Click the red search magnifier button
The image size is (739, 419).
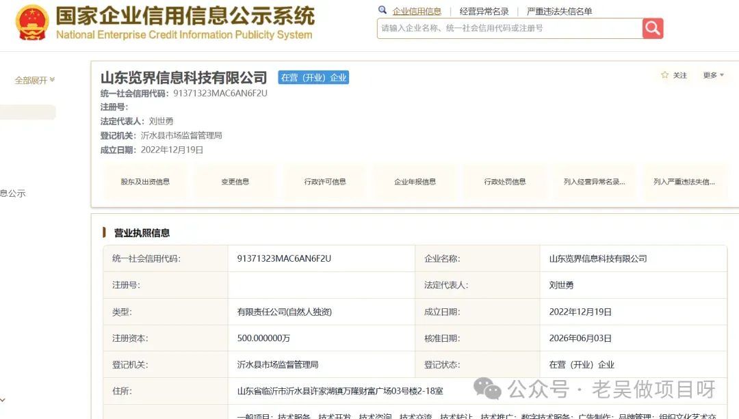pyautogui.click(x=653, y=29)
